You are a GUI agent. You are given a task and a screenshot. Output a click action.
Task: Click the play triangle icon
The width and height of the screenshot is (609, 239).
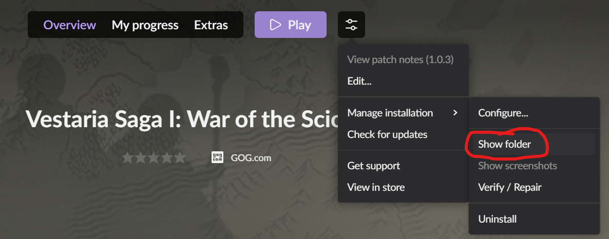click(275, 25)
